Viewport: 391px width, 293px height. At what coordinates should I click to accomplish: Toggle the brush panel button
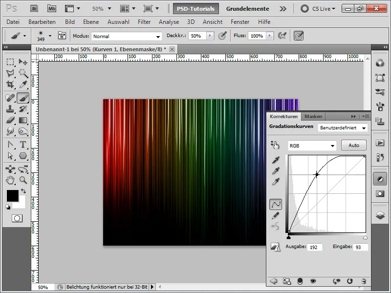tap(62, 36)
